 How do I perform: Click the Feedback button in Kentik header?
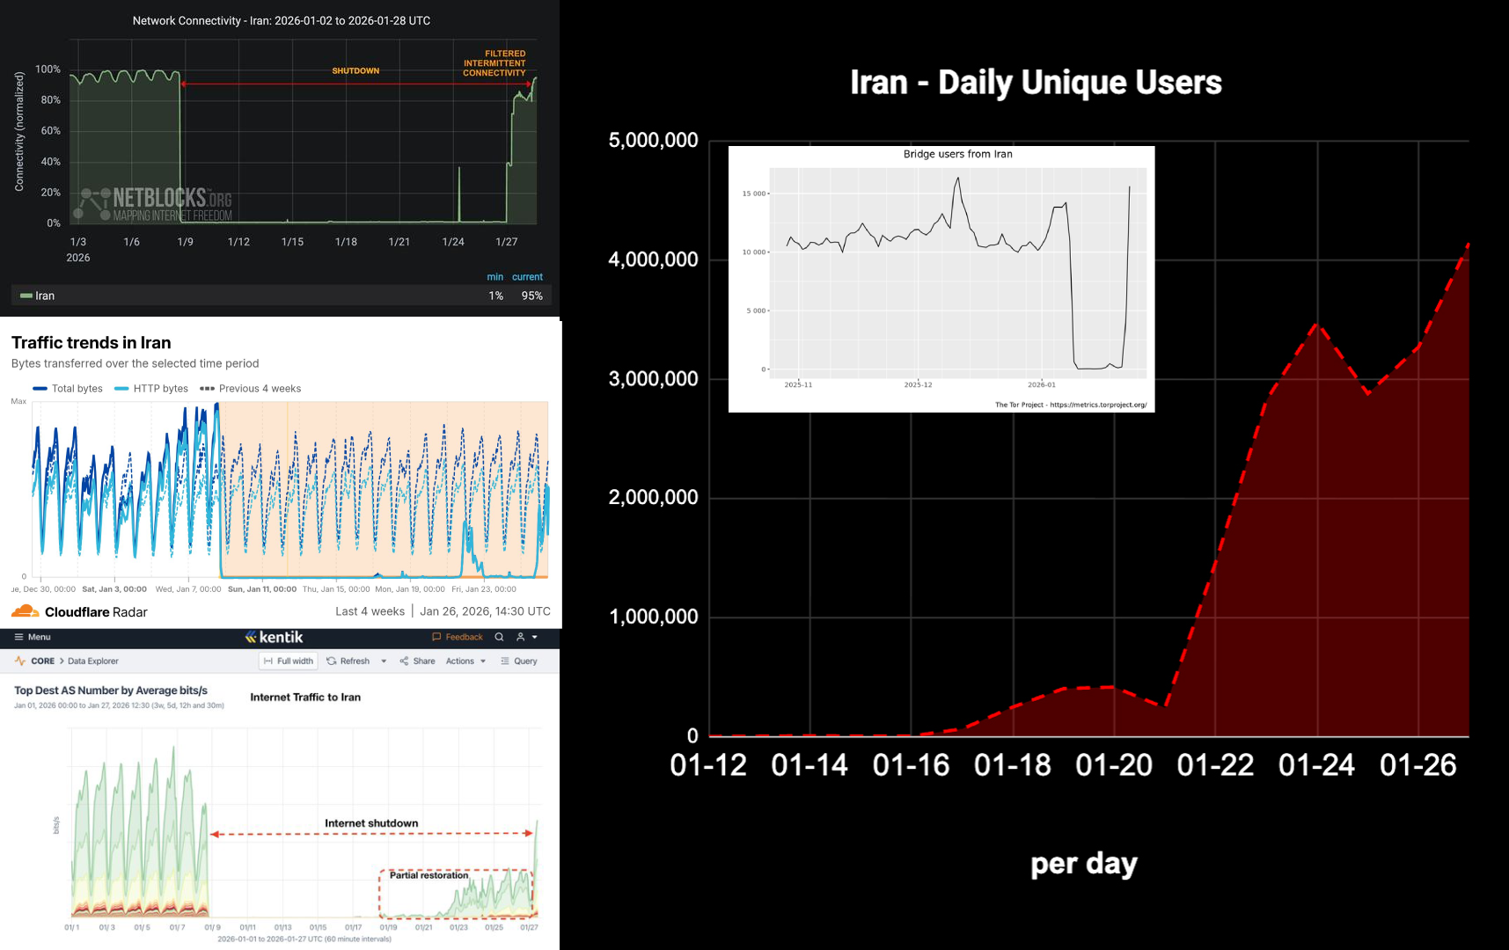tap(458, 637)
